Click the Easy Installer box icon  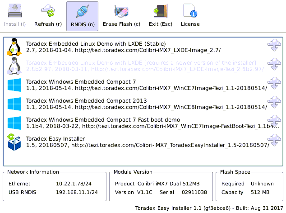(14, 142)
